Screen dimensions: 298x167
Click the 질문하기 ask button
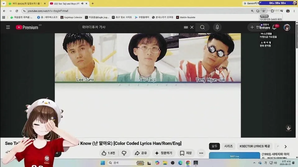tap(164, 153)
